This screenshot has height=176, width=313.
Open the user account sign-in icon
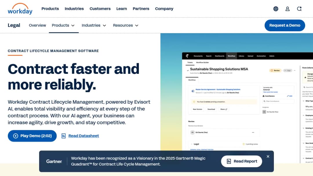pos(287,9)
